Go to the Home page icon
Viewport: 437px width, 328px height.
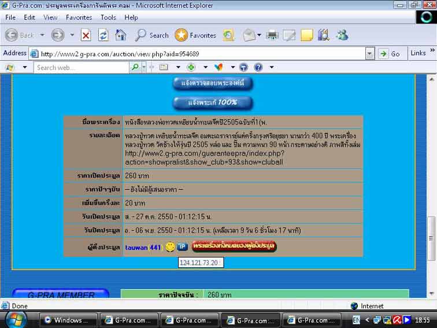click(120, 35)
